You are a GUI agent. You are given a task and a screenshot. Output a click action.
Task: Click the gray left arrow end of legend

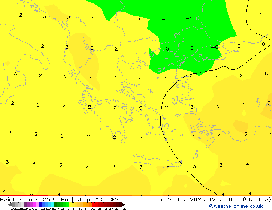[x=10, y=205]
